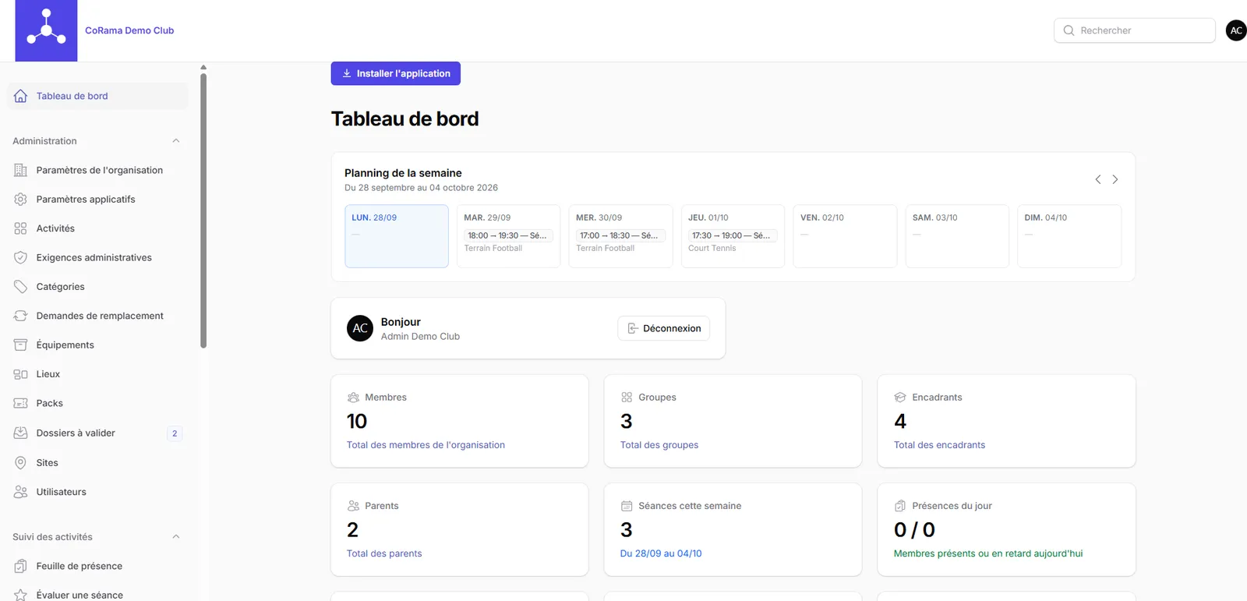The height and width of the screenshot is (601, 1247).
Task: Click Total des parents link
Action: [x=384, y=553]
